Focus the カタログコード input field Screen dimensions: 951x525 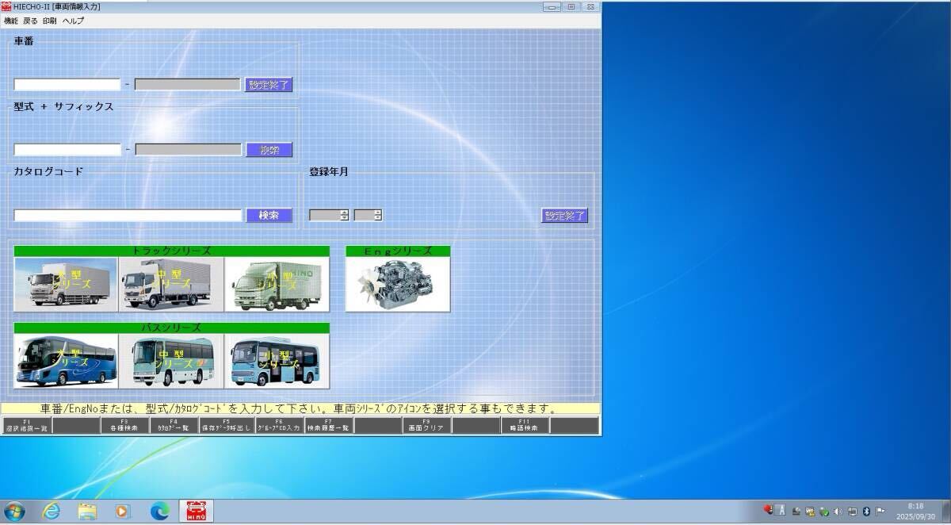click(x=128, y=216)
